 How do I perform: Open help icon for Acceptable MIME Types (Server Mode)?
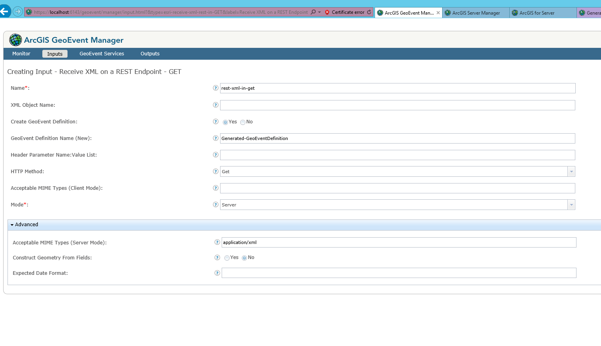coord(217,242)
